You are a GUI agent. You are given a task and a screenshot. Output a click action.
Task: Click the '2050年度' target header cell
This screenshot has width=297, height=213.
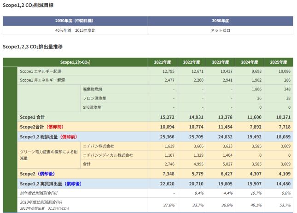tap(221, 21)
